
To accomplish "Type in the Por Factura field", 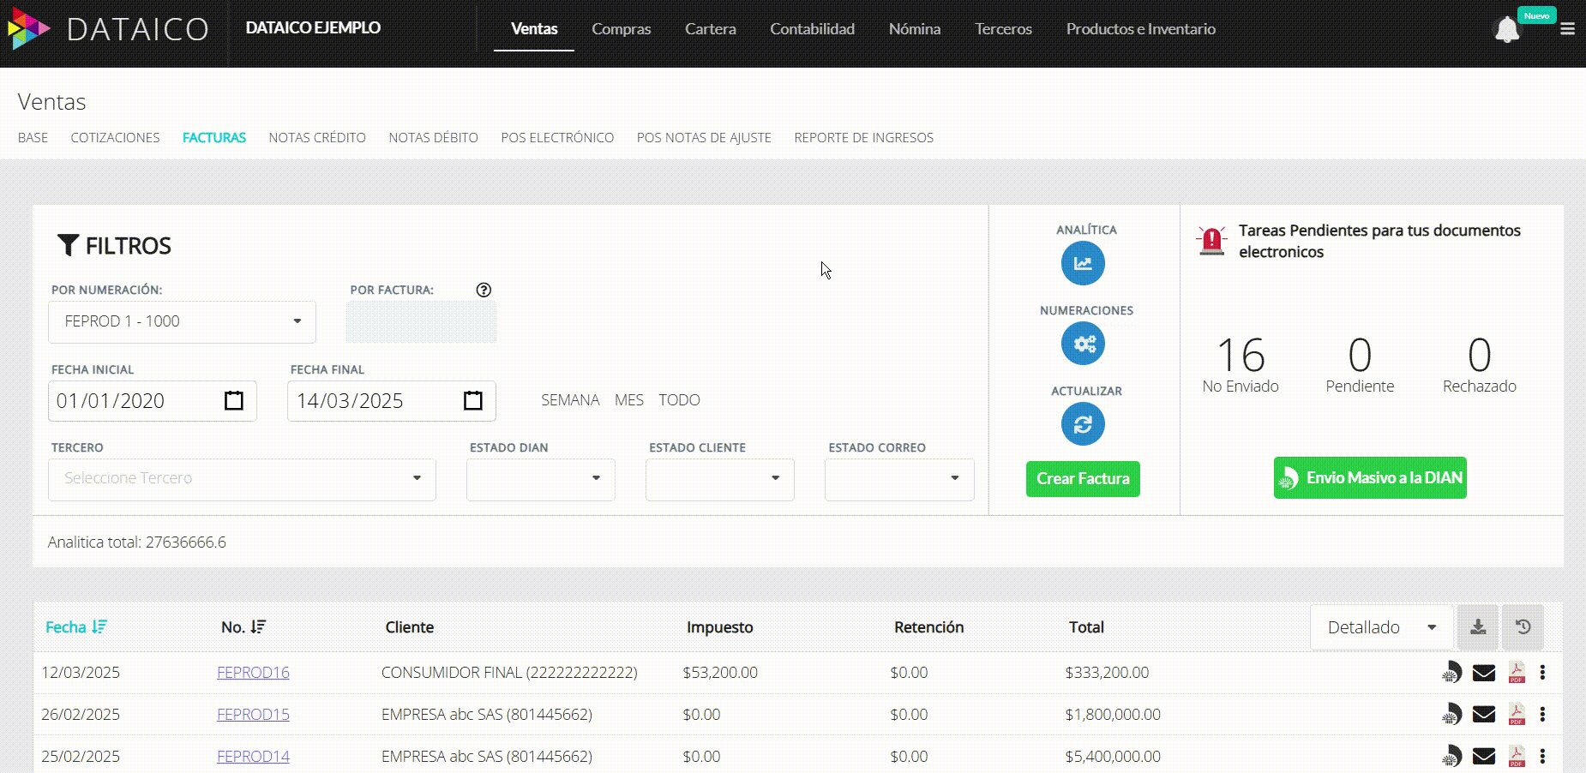I will (421, 322).
